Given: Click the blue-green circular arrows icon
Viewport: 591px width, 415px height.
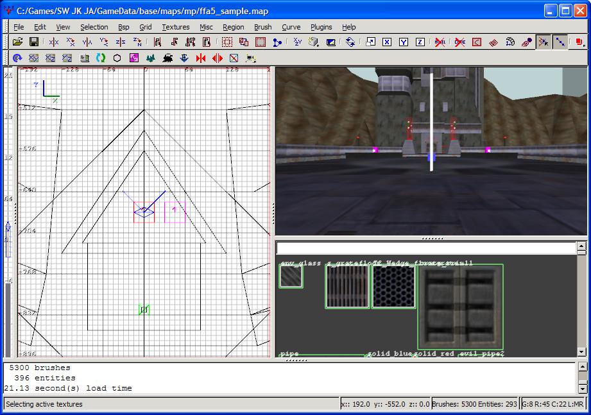Looking at the screenshot, I should click(101, 58).
